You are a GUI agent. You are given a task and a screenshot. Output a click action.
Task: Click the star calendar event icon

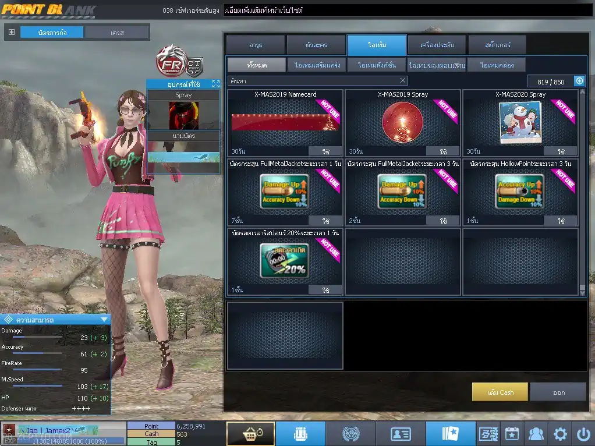point(512,434)
